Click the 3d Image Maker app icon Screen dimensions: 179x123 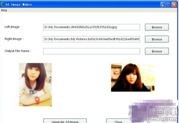point(3,4)
